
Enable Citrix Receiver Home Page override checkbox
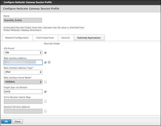click(x=45, y=101)
